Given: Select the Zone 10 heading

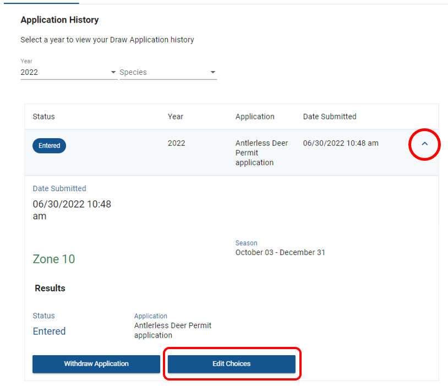Looking at the screenshot, I should [54, 259].
